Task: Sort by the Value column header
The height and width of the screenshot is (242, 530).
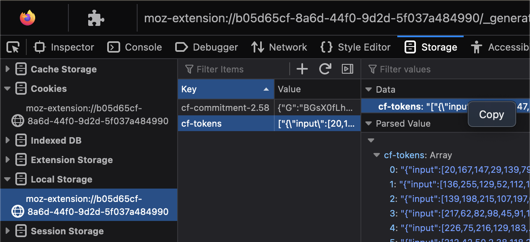Action: coord(317,89)
